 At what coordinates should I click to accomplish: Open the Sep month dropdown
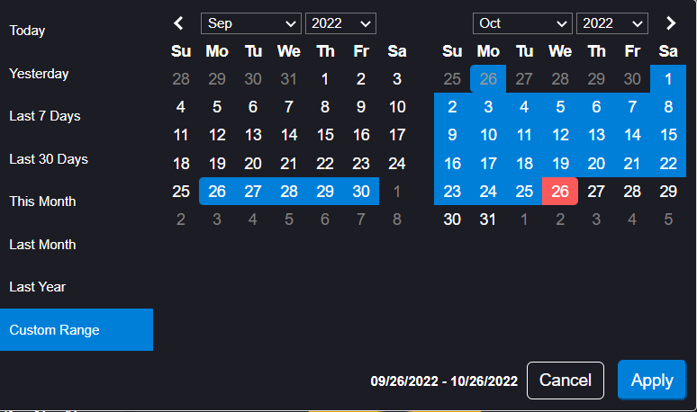coord(251,23)
